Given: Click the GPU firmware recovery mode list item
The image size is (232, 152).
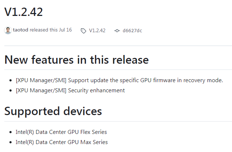Looking at the screenshot, I should click(119, 80).
